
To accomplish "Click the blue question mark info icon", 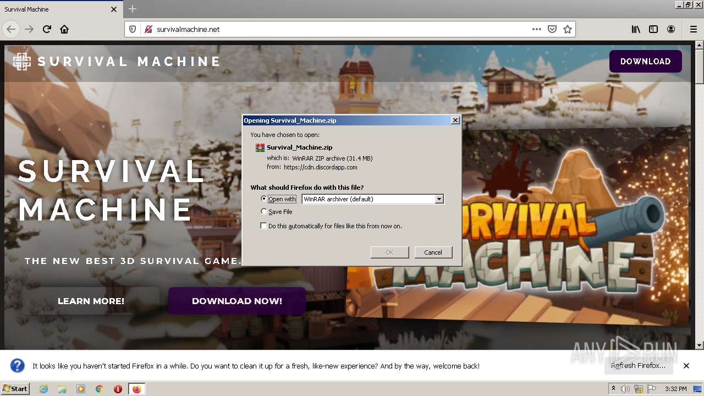I will point(18,366).
